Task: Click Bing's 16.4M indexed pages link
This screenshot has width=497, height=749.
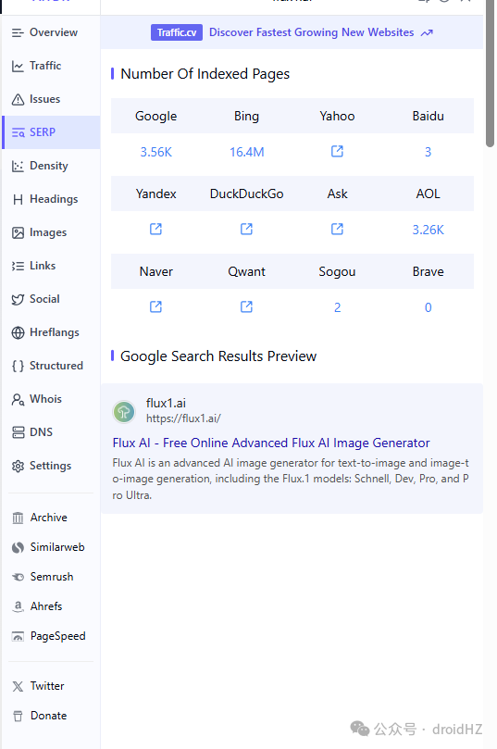Action: click(246, 152)
